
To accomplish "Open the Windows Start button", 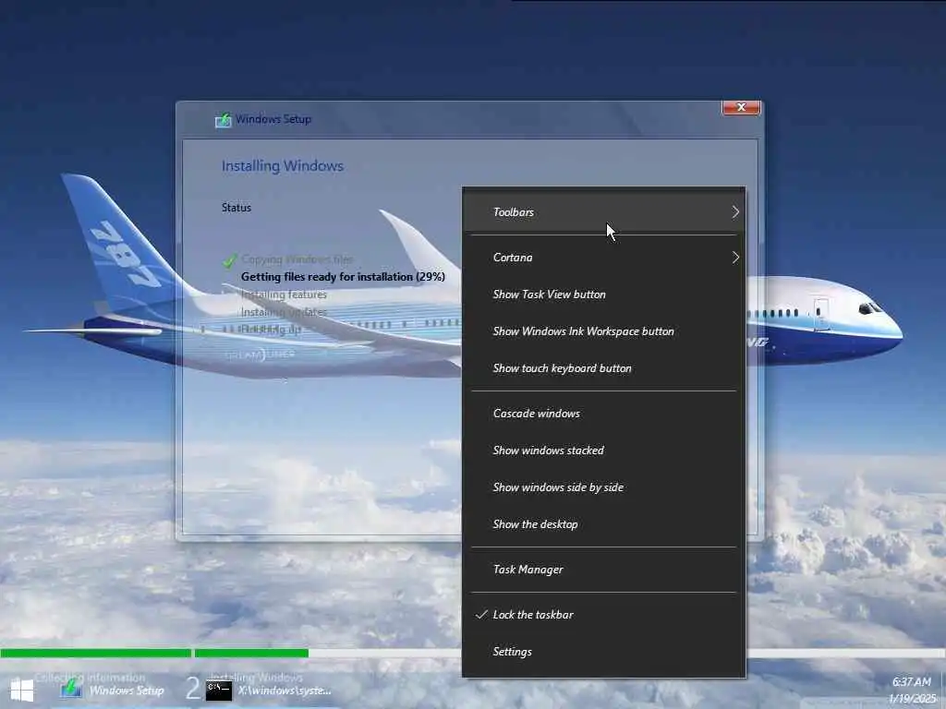I will click(x=22, y=691).
